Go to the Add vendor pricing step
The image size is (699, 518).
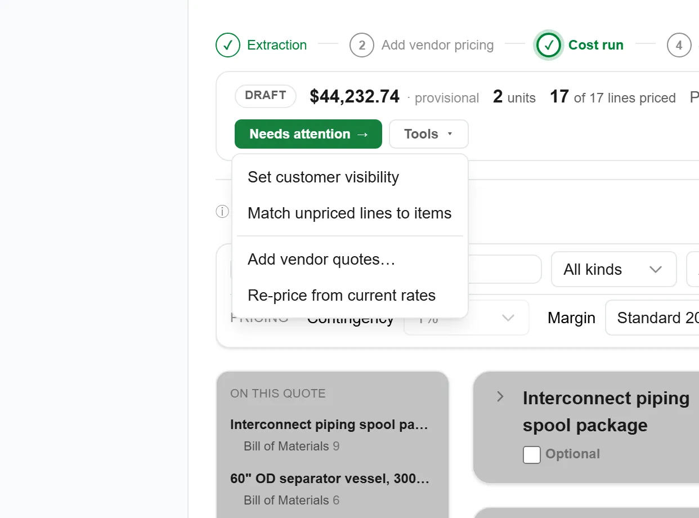coord(437,45)
